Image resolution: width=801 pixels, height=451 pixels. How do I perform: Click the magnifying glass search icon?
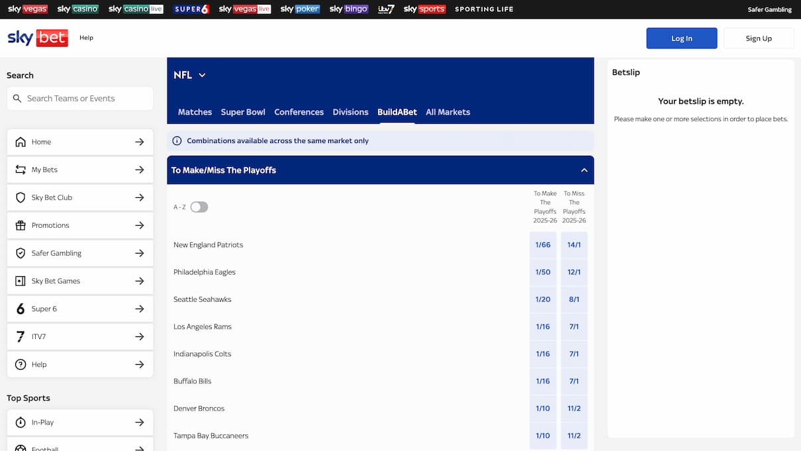[17, 98]
